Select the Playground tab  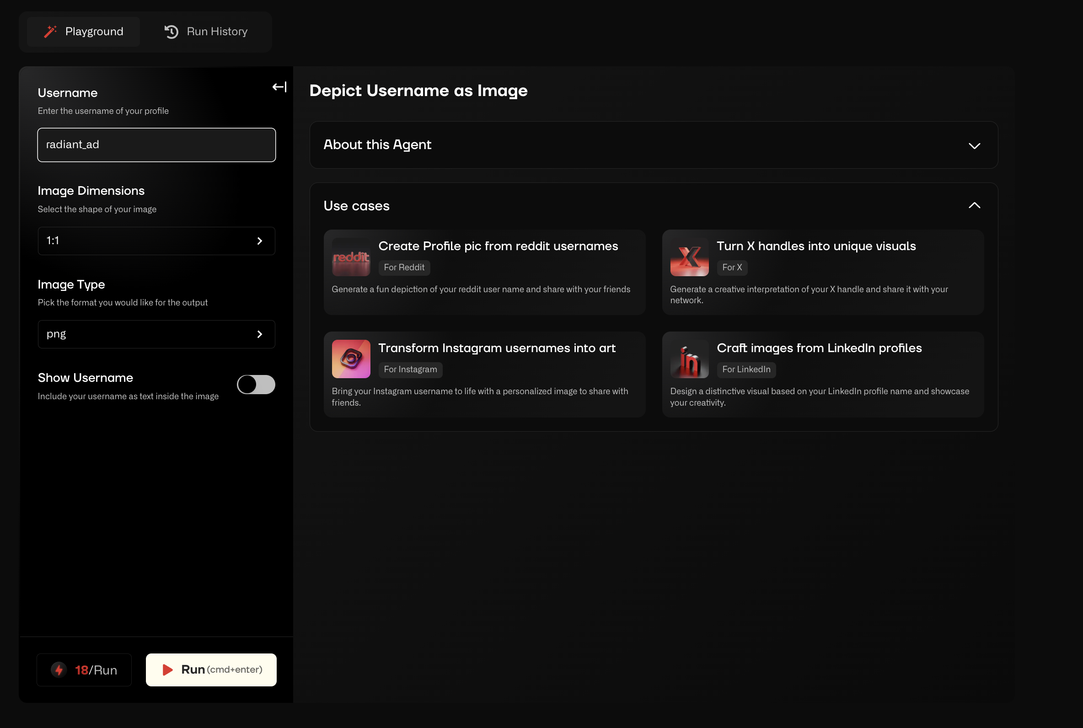click(84, 32)
